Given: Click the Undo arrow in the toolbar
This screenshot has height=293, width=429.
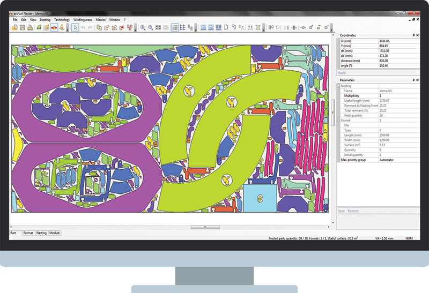Looking at the screenshot, I should [83, 27].
